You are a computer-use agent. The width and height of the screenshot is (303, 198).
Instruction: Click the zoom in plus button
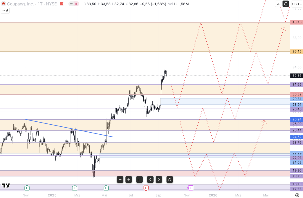point(129,179)
